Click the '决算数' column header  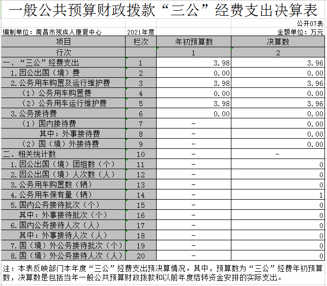click(278, 42)
